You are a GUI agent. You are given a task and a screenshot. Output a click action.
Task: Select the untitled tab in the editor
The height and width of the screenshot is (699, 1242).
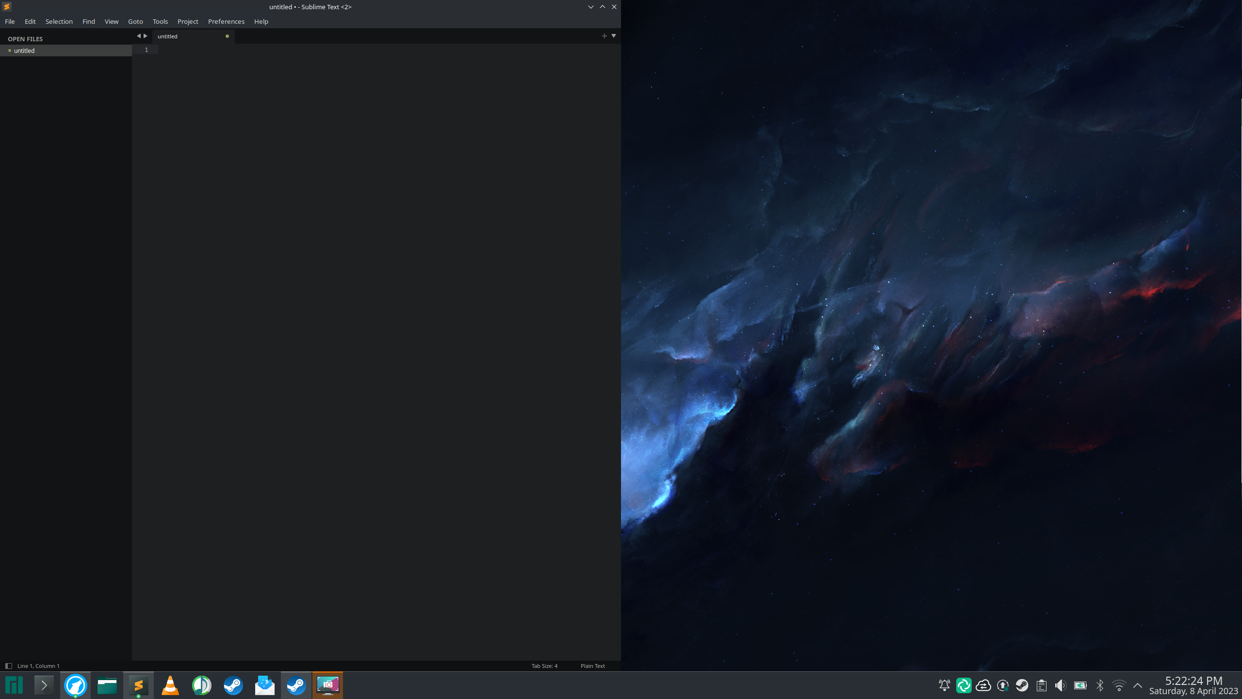coord(193,36)
